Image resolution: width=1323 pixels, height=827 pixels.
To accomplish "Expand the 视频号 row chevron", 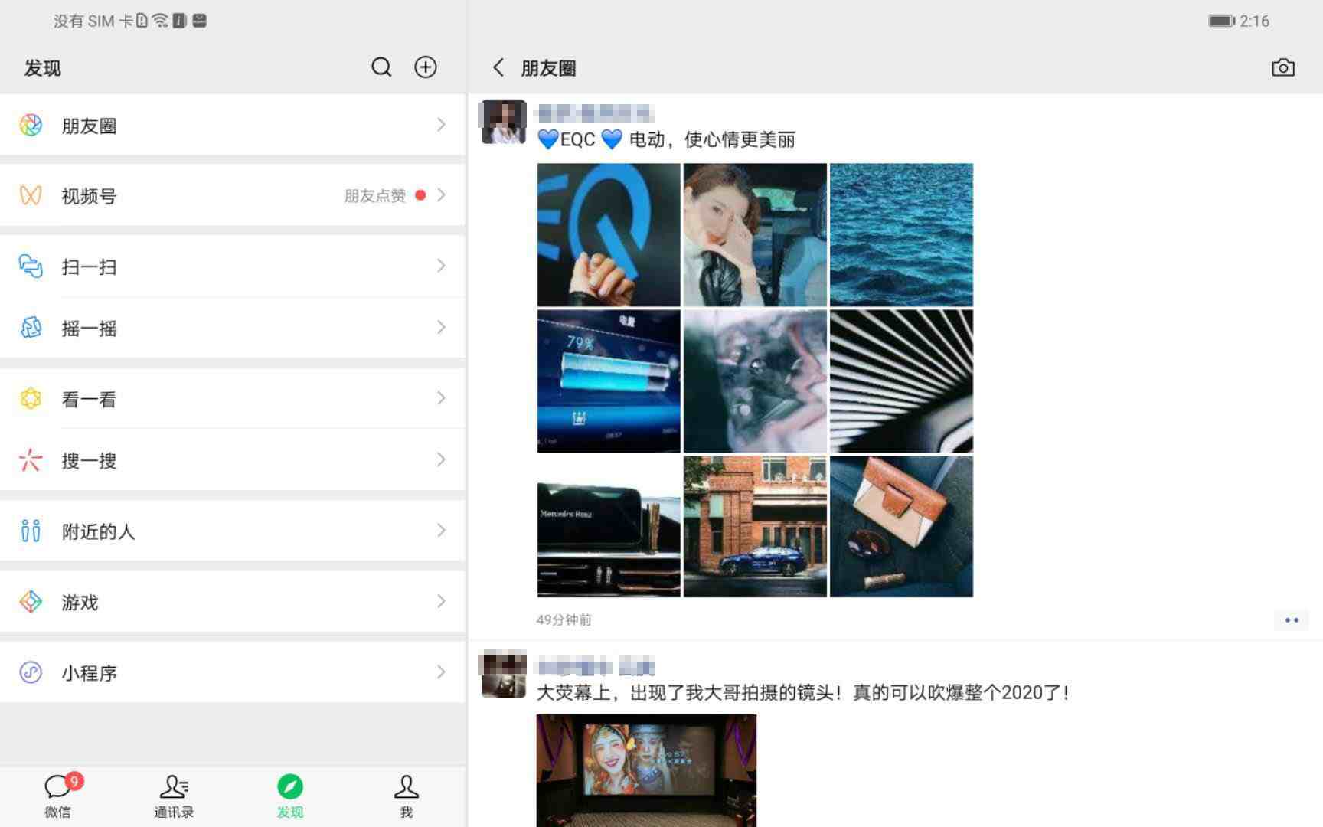I will (441, 195).
